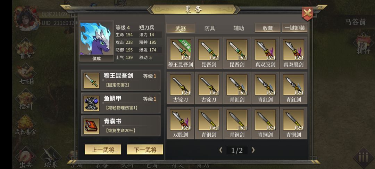375x169 pixels.
Task: Select the 武器 weapons tab
Action: [x=181, y=28]
